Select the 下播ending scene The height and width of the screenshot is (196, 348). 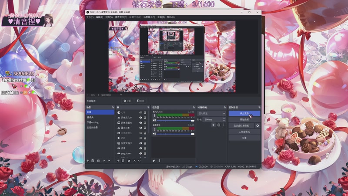[100, 122]
